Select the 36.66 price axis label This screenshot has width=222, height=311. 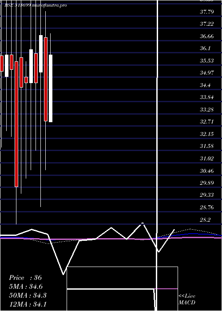tap(207, 36)
